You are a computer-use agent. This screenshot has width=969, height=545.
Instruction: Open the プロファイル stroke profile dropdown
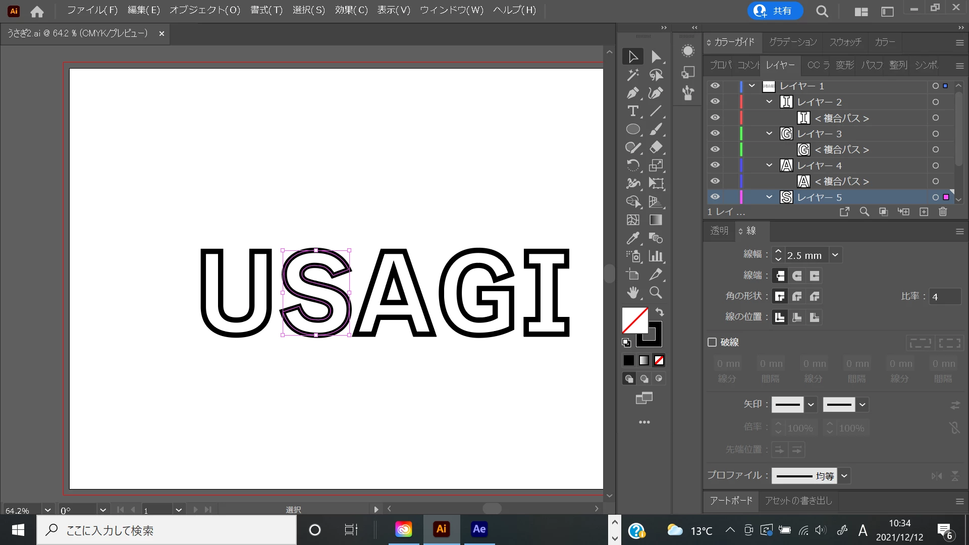(844, 475)
